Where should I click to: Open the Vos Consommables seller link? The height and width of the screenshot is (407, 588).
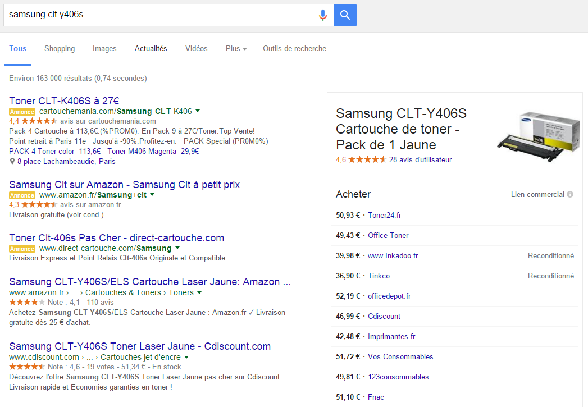(x=400, y=357)
